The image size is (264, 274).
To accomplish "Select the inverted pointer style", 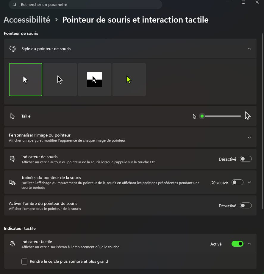I will (x=95, y=80).
